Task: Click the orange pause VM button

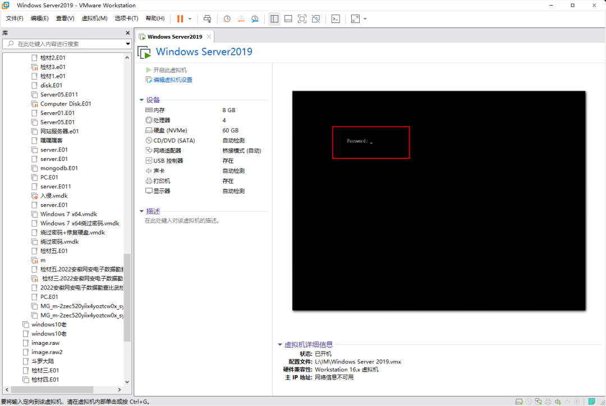Action: pyautogui.click(x=180, y=19)
